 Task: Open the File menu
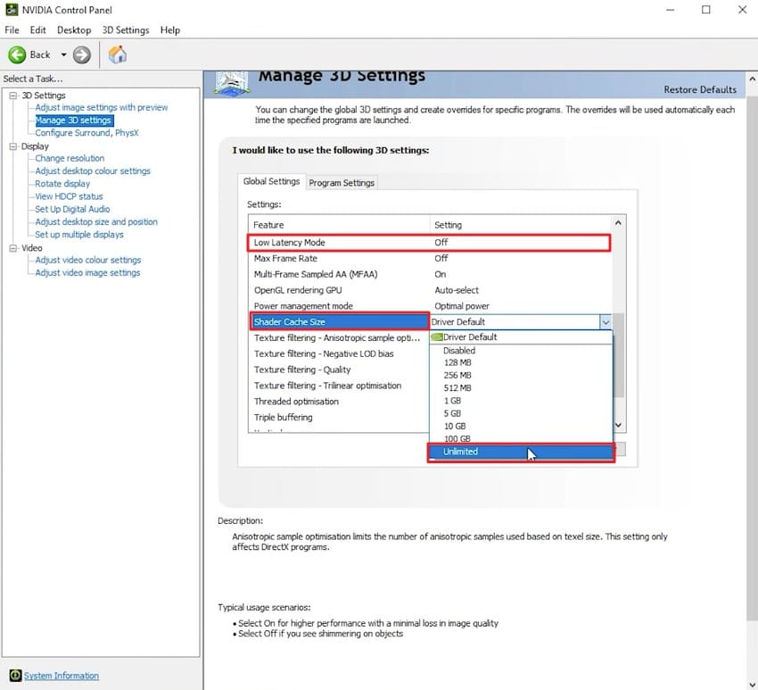(12, 30)
